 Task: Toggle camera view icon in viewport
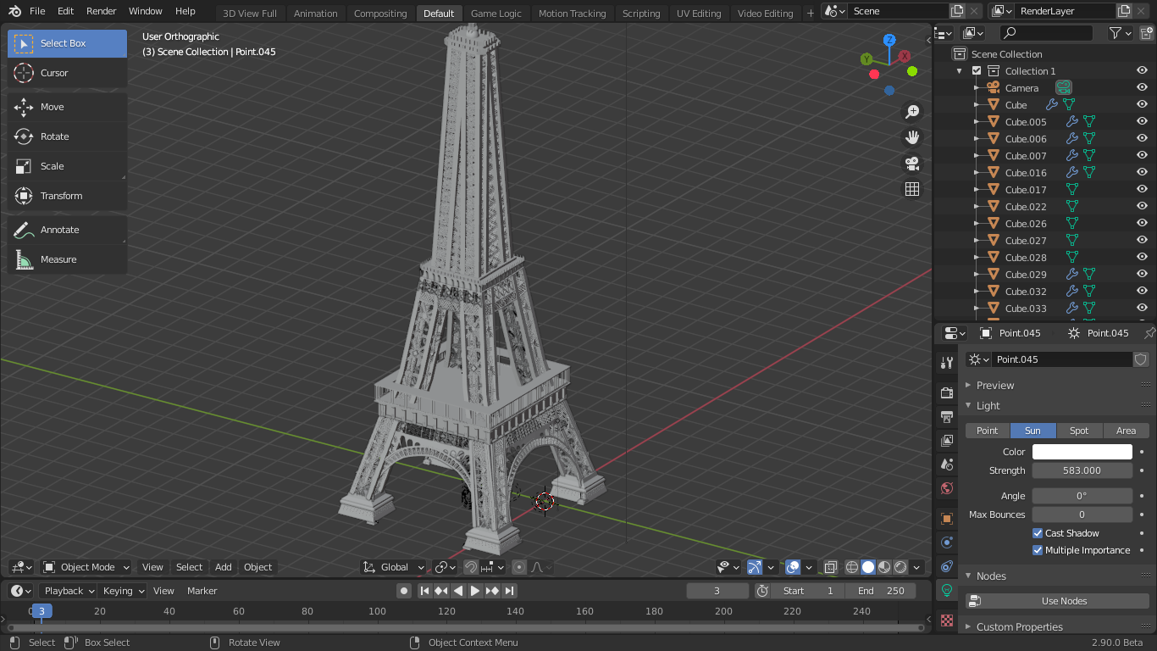[x=912, y=164]
